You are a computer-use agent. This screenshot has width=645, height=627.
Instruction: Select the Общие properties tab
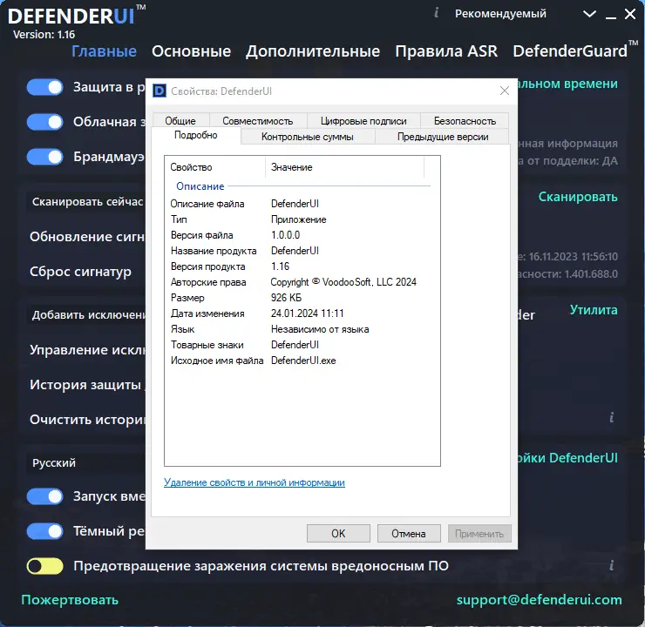tap(180, 121)
